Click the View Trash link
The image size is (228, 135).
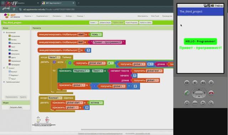coord(155,16)
